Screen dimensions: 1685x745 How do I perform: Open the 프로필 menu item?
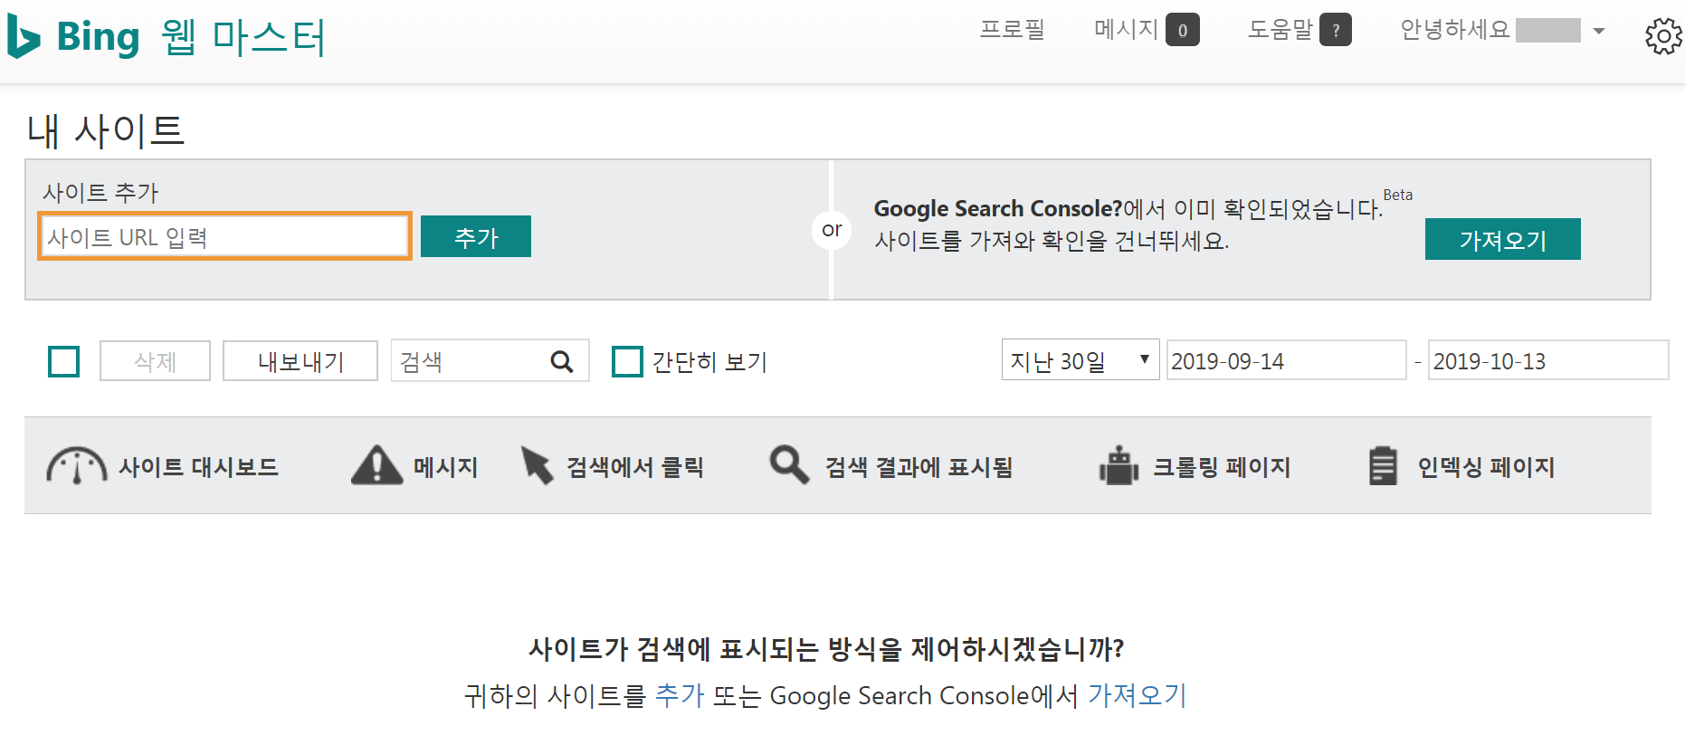coord(1012,30)
